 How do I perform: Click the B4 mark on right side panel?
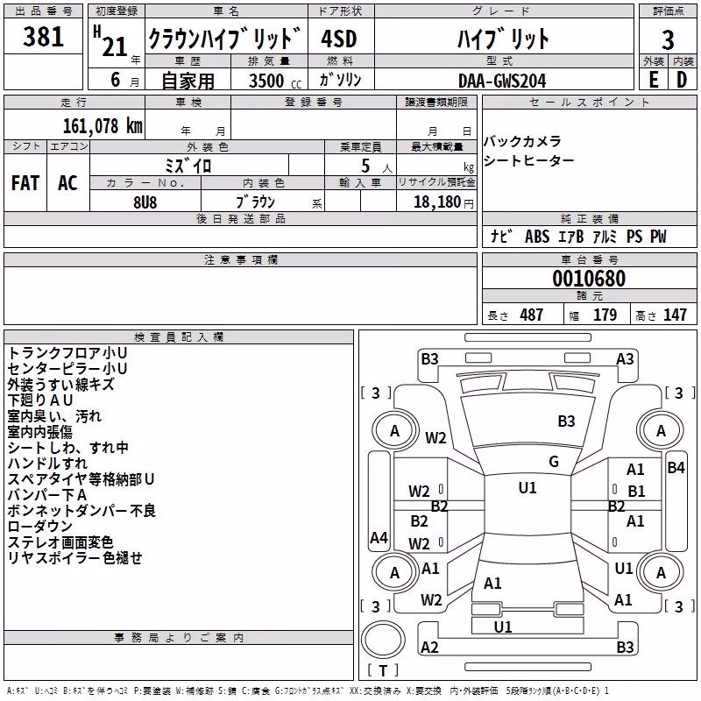[x=676, y=468]
